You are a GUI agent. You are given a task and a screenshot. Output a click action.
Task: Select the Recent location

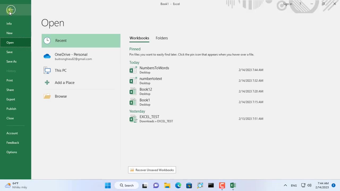pyautogui.click(x=81, y=41)
